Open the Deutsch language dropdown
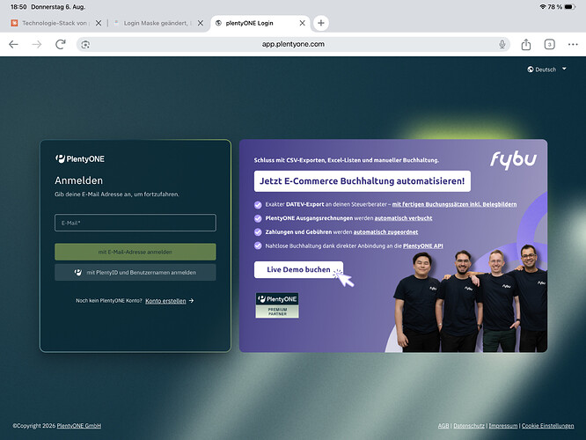Viewport: 586px width, 440px height. [x=546, y=70]
